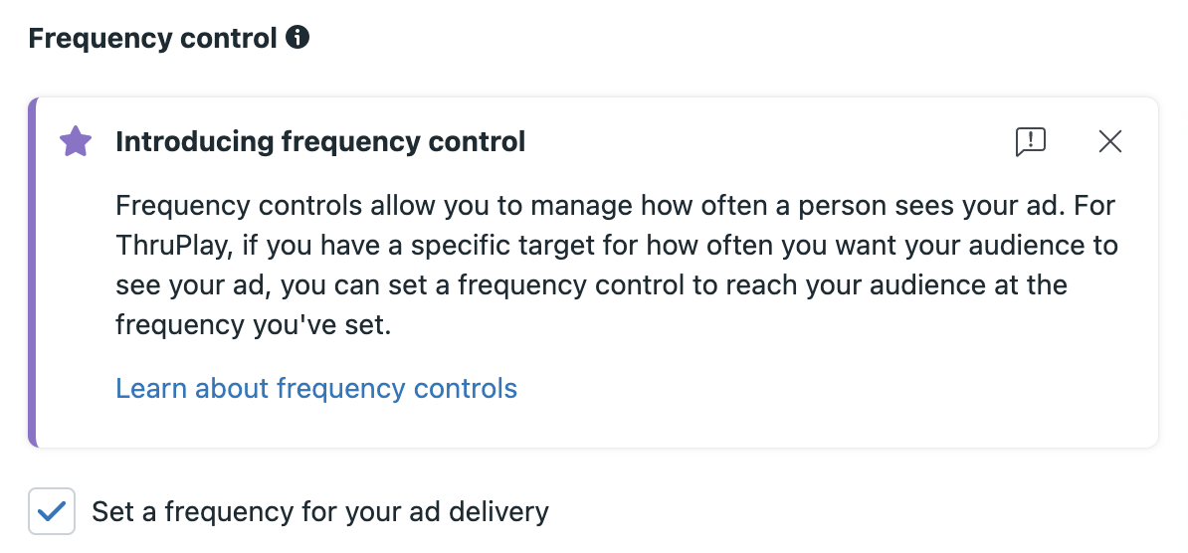1188x553 pixels.
Task: Click the Introducing frequency control heading
Action: click(x=320, y=141)
